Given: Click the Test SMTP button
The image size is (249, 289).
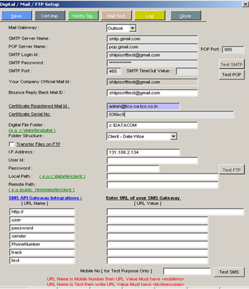Looking at the screenshot, I should pos(232,64).
